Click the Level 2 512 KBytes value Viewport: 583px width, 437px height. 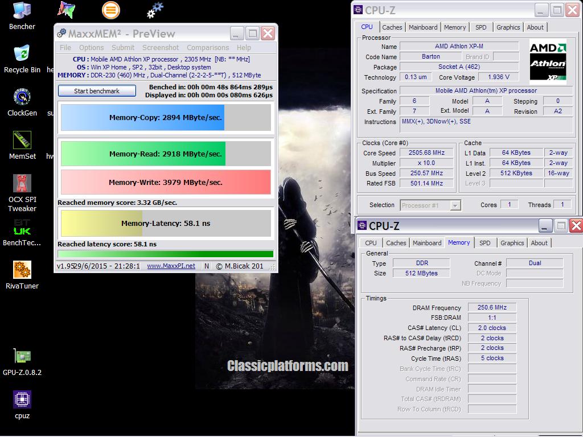(x=516, y=173)
